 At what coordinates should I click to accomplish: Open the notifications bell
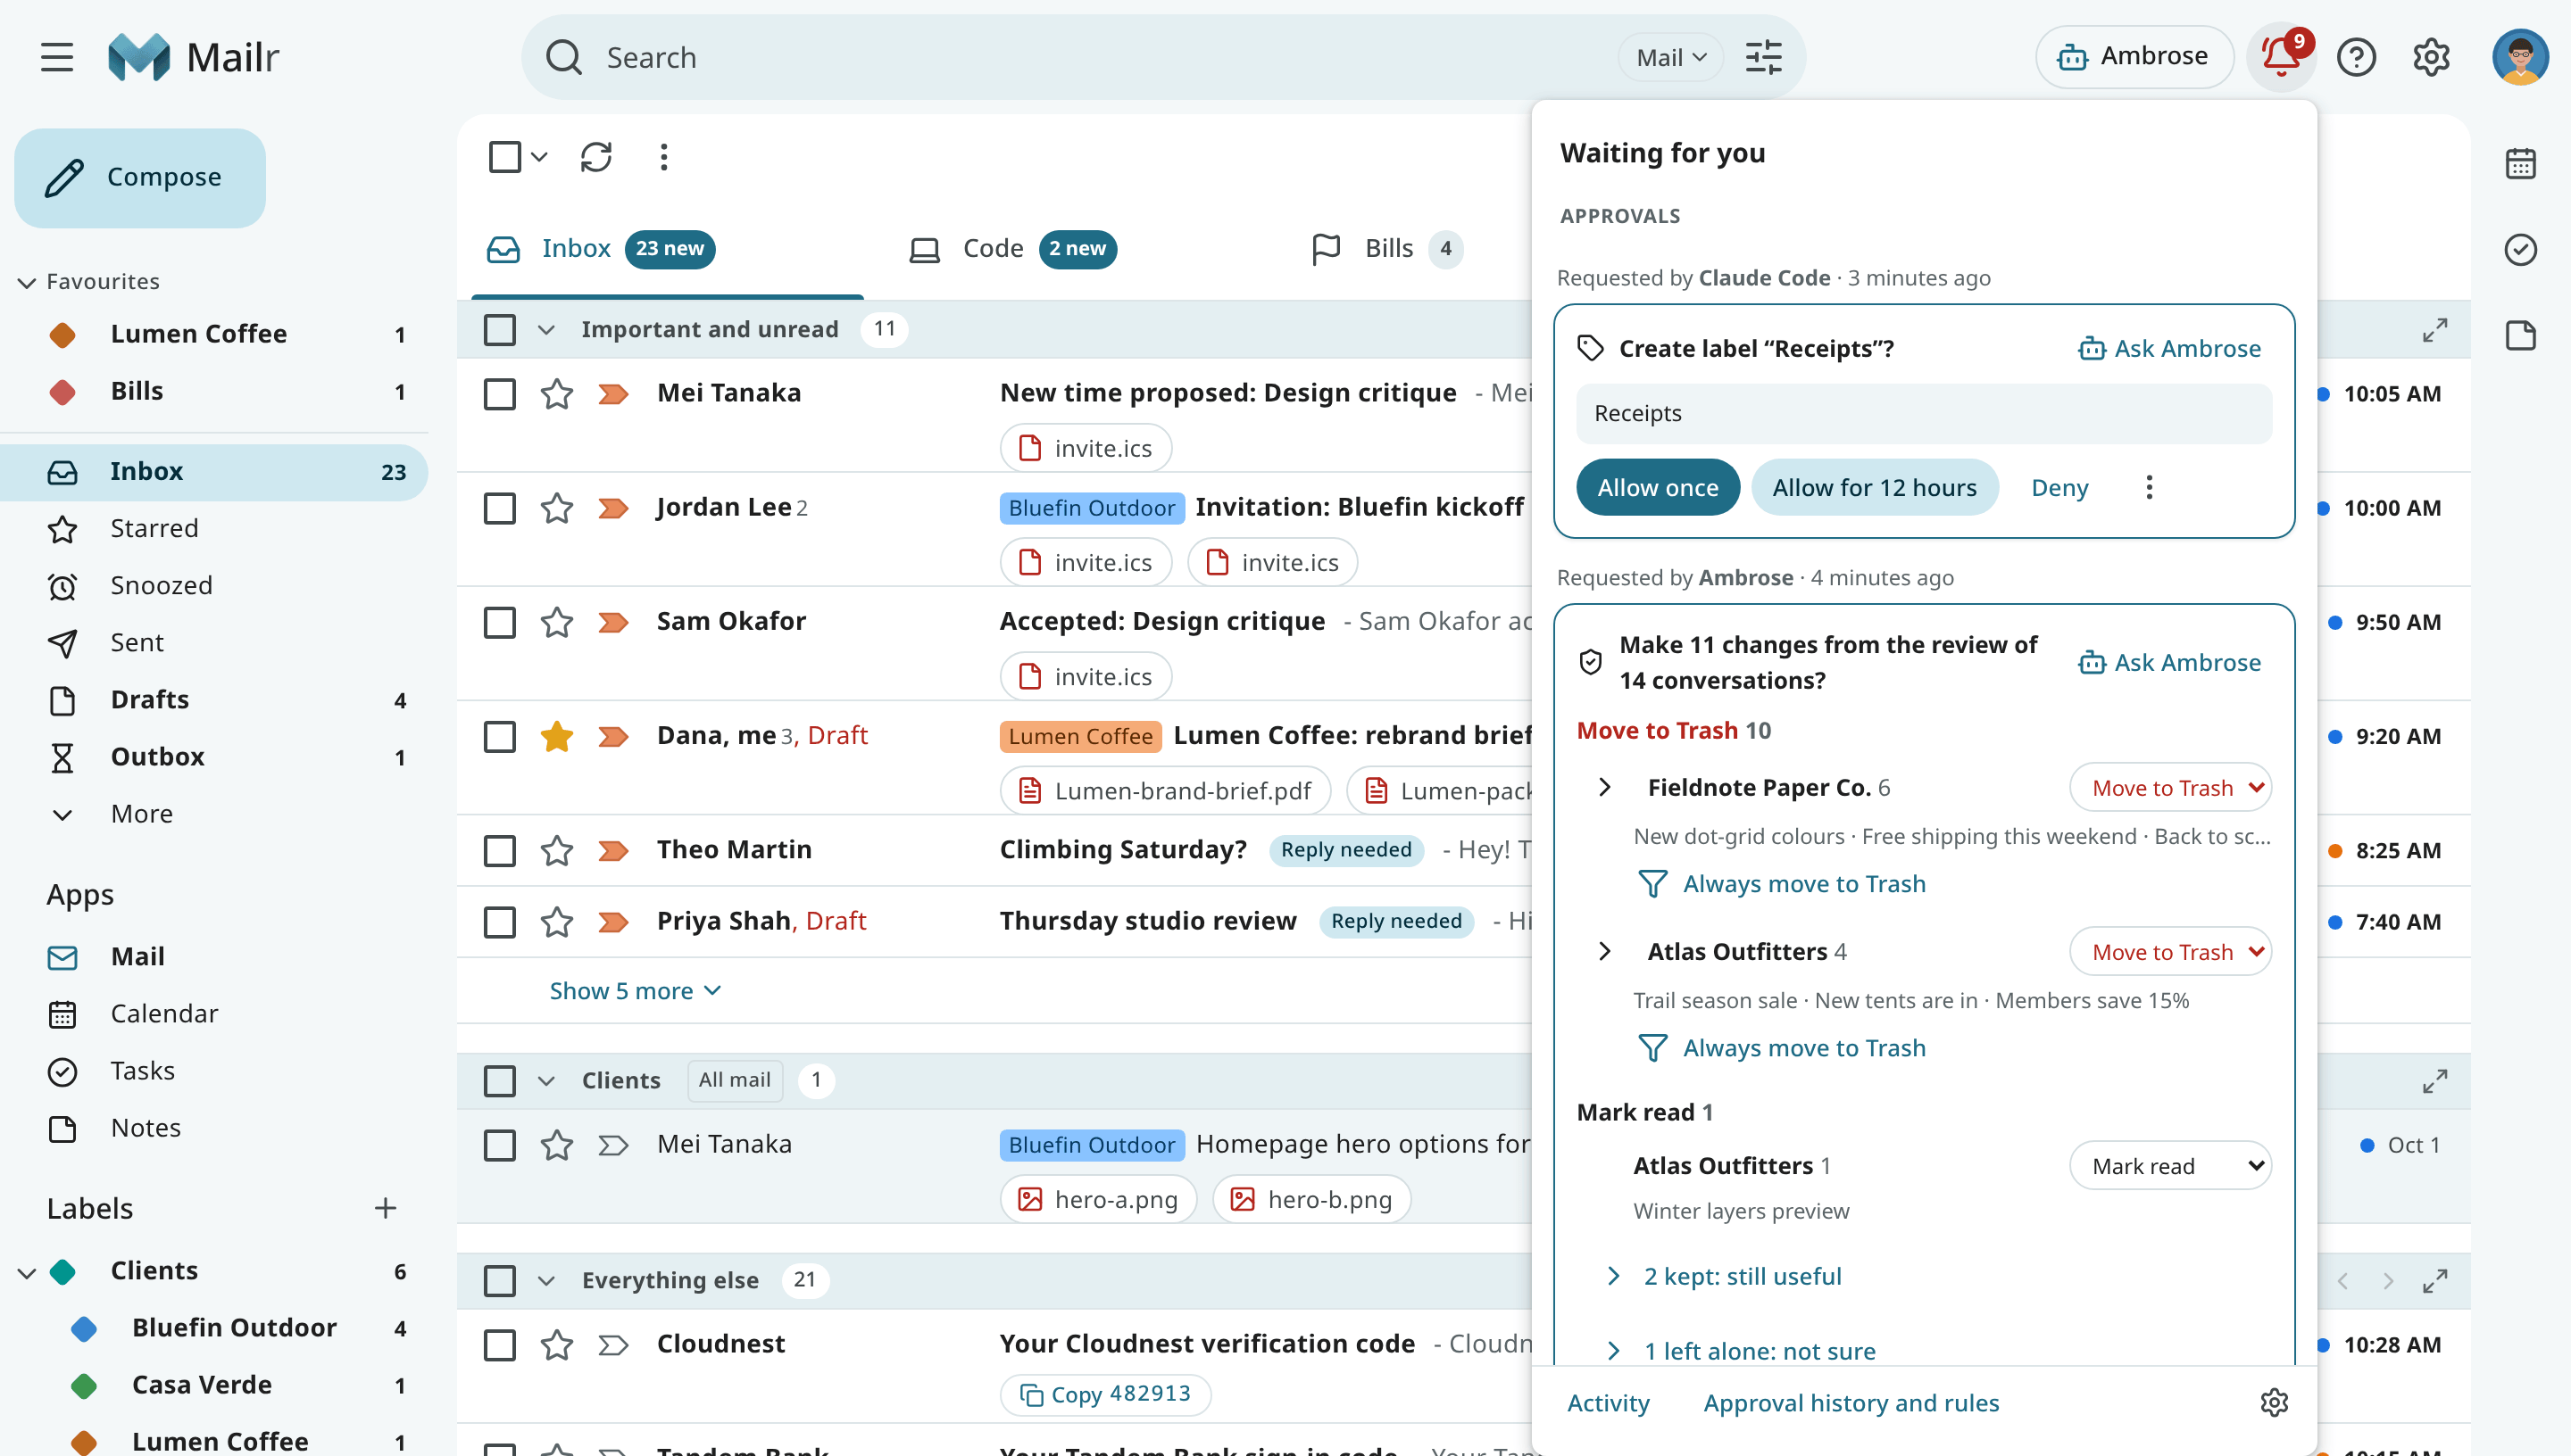click(2281, 57)
